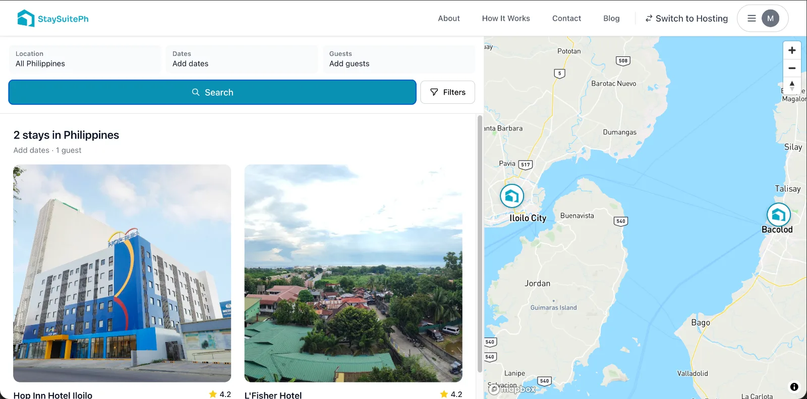The width and height of the screenshot is (807, 399).
Task: Click the Silay map label
Action: point(793,147)
